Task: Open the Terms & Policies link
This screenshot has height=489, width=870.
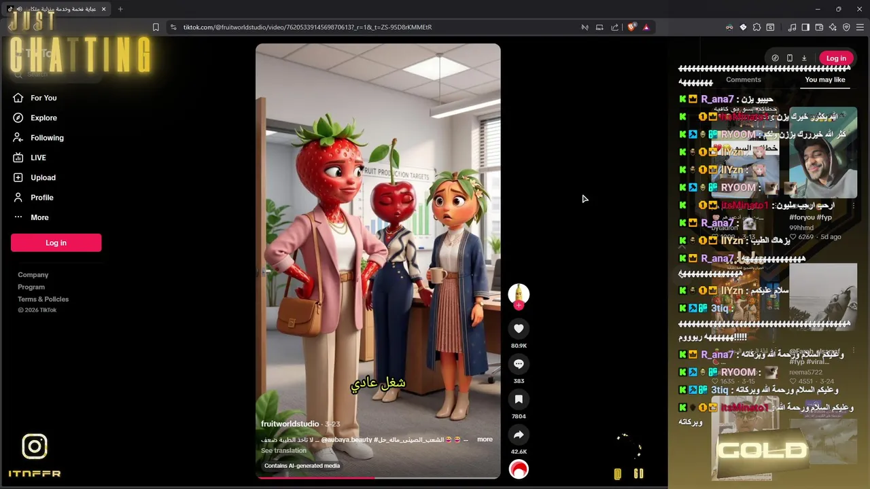Action: pyautogui.click(x=43, y=300)
